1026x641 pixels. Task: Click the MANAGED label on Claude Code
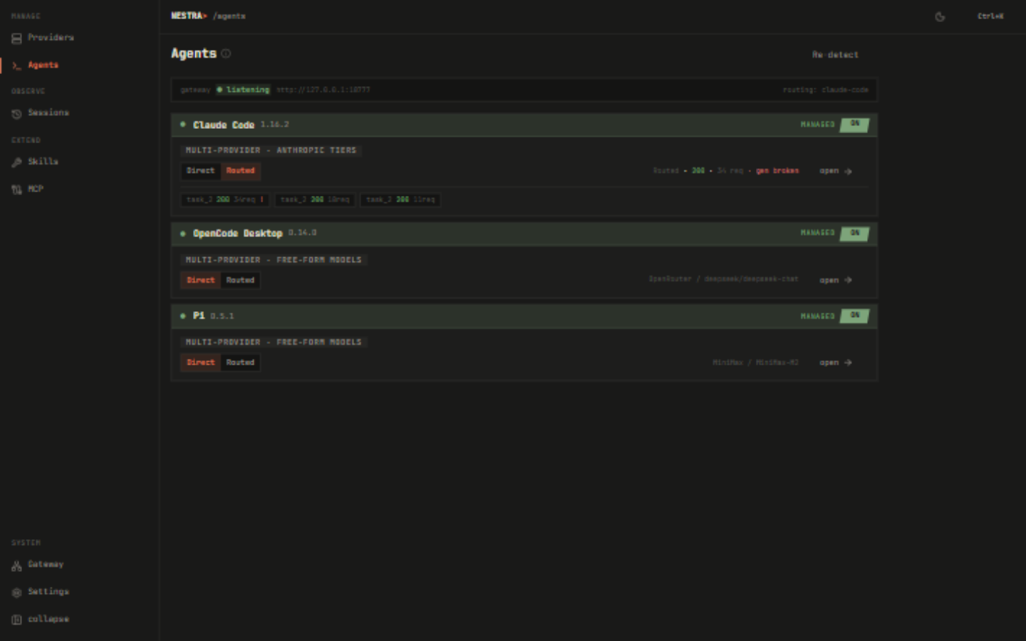(x=817, y=125)
